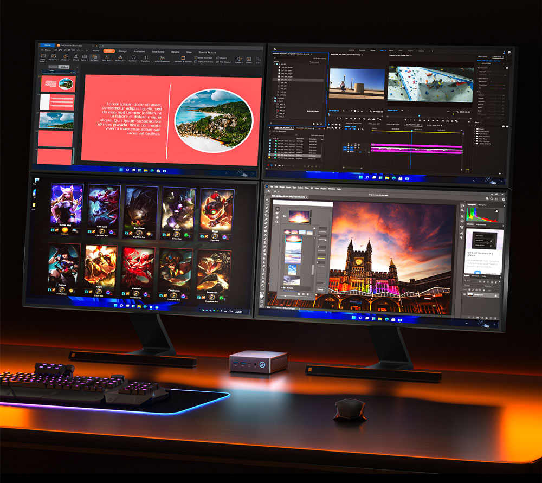Click lock icon on Photoshop Background layer
542x483 pixels.
pos(496,295)
